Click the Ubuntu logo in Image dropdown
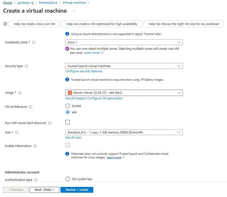Image resolution: width=227 pixels, height=197 pixels. 70,93
